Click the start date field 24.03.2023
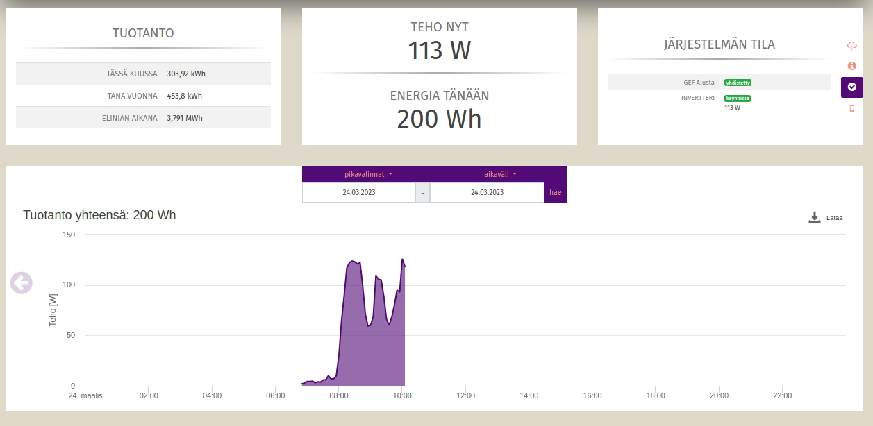 pyautogui.click(x=358, y=193)
